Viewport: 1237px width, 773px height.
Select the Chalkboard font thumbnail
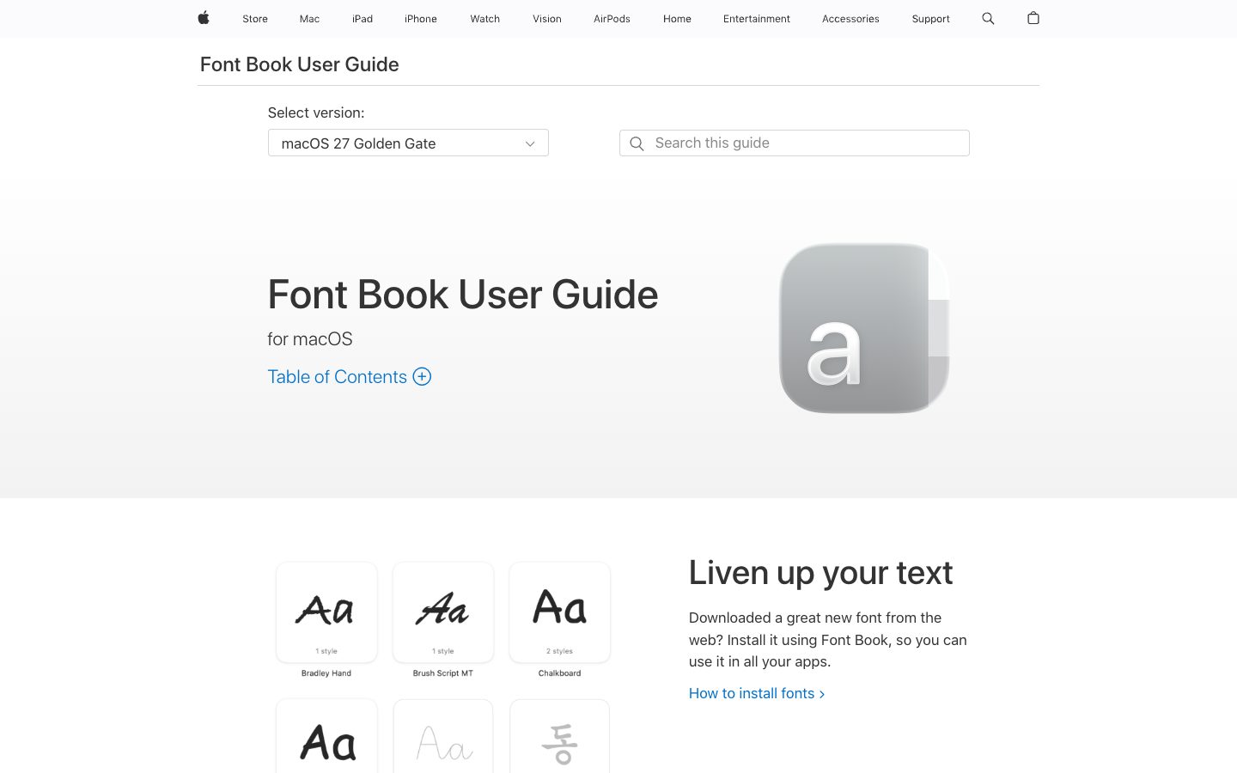coord(560,612)
